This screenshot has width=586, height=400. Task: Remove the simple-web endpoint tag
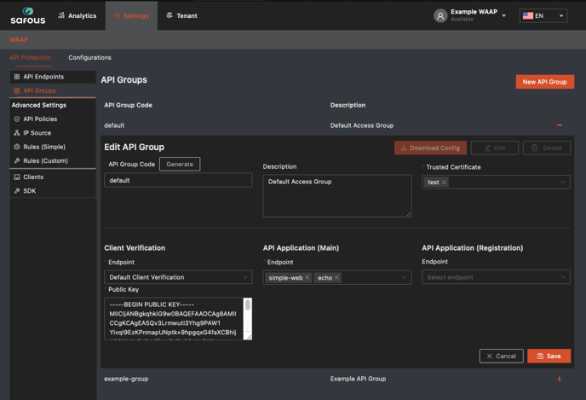pyautogui.click(x=307, y=278)
